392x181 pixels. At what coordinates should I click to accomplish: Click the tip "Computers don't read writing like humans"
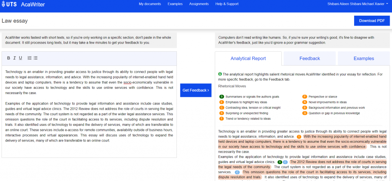click(x=303, y=40)
